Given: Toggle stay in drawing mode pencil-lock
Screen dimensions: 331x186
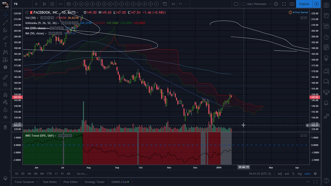Looking at the screenshot, I should pos(5,102).
